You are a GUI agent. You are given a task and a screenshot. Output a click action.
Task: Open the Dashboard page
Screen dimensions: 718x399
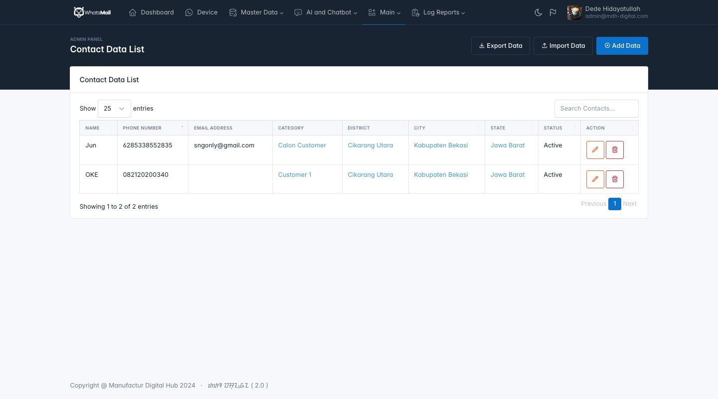click(152, 12)
